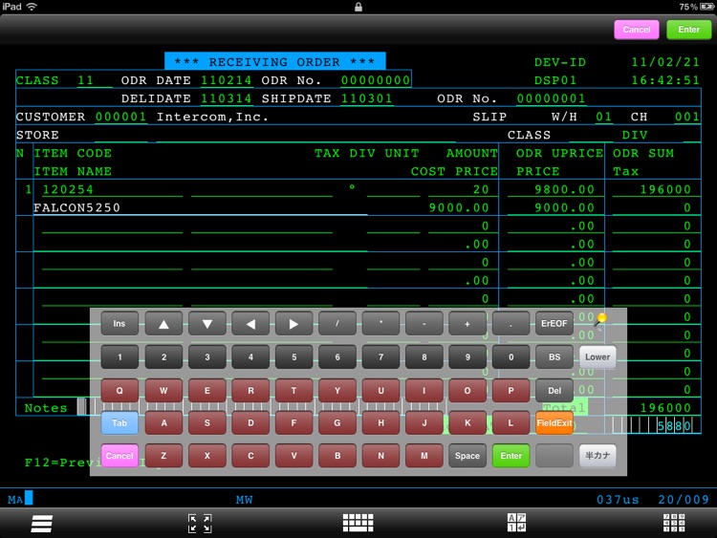This screenshot has width=717, height=538.
Task: Click the pink Cancel button in top bar
Action: click(637, 30)
